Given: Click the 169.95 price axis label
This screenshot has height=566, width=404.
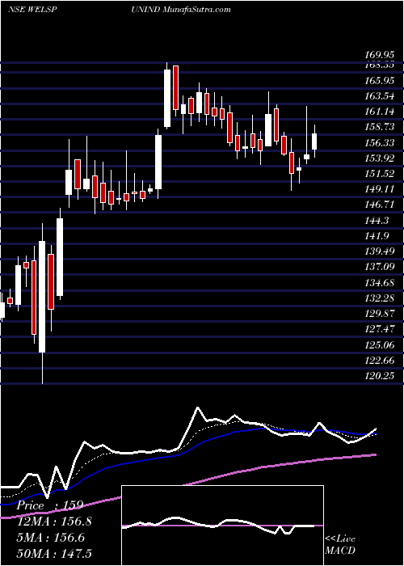Looking at the screenshot, I should coord(379,55).
